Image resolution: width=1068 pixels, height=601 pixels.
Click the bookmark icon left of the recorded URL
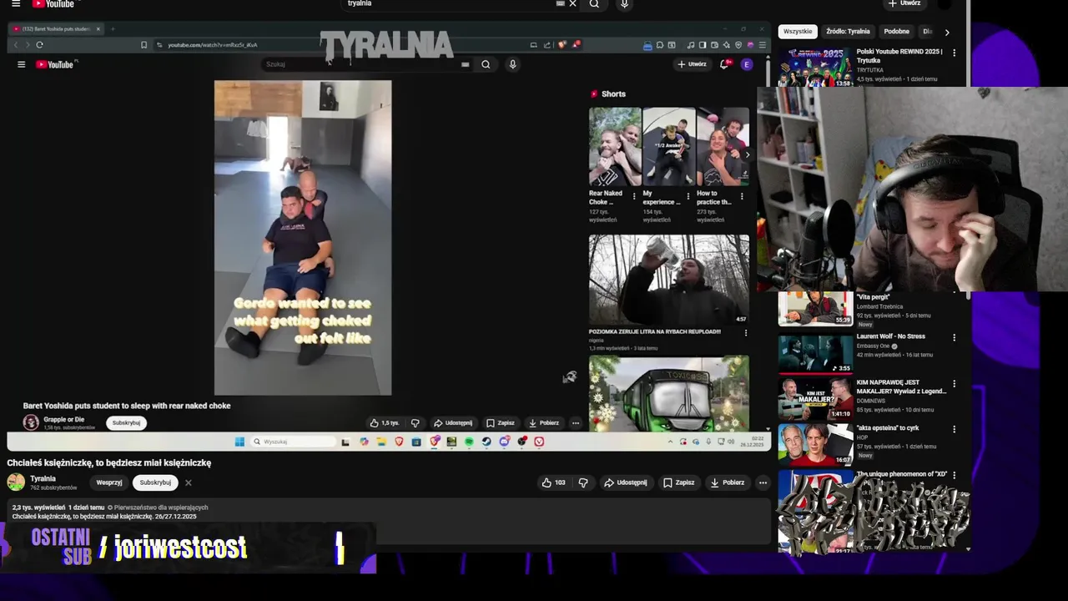pos(144,44)
